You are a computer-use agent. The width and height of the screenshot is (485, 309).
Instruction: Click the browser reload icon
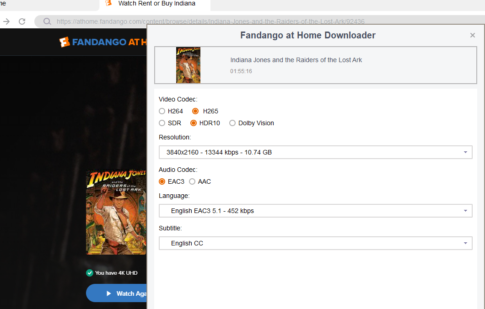point(22,21)
